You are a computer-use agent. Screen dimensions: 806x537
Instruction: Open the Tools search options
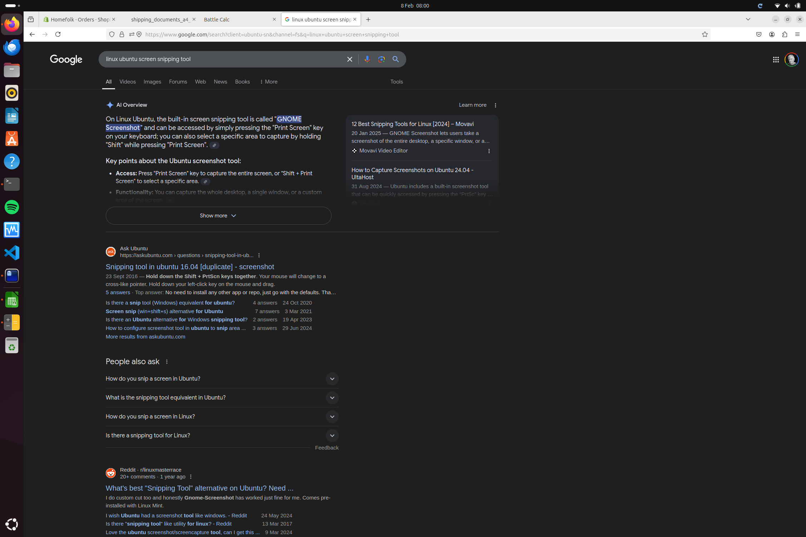[397, 82]
